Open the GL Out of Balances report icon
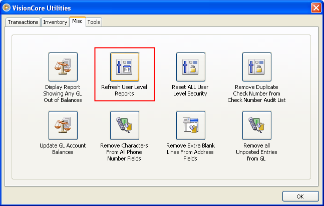 pyautogui.click(x=63, y=67)
